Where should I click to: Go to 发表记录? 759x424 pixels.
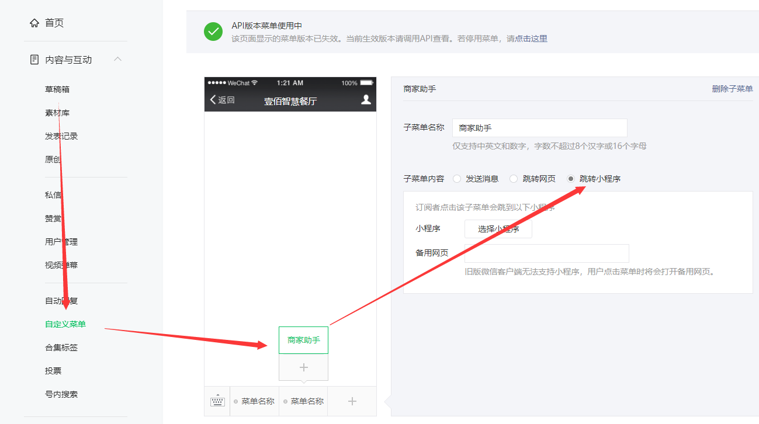click(x=61, y=136)
